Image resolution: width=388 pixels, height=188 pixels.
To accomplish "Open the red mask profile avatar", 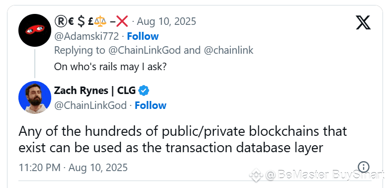I will point(35,30).
